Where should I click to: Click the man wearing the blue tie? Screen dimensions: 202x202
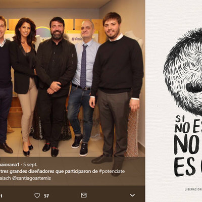tap(82, 86)
